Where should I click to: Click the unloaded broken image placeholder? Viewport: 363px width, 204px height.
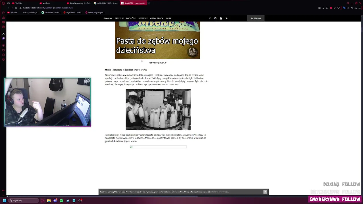(x=158, y=147)
